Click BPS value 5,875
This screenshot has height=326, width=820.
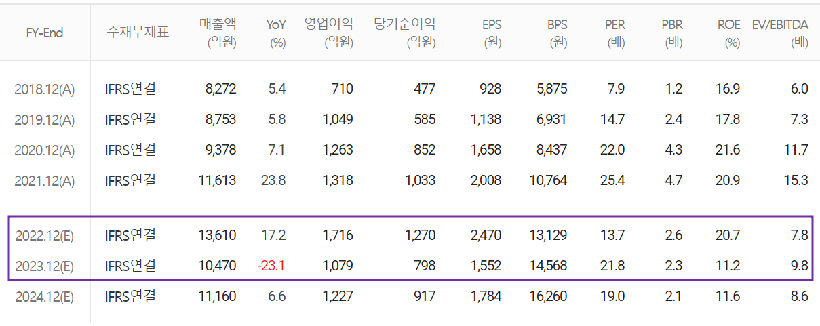[x=552, y=89]
